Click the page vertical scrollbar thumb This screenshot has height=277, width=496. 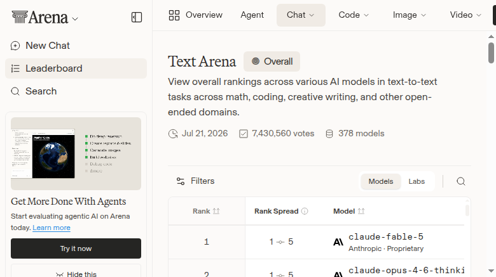pos(491,53)
